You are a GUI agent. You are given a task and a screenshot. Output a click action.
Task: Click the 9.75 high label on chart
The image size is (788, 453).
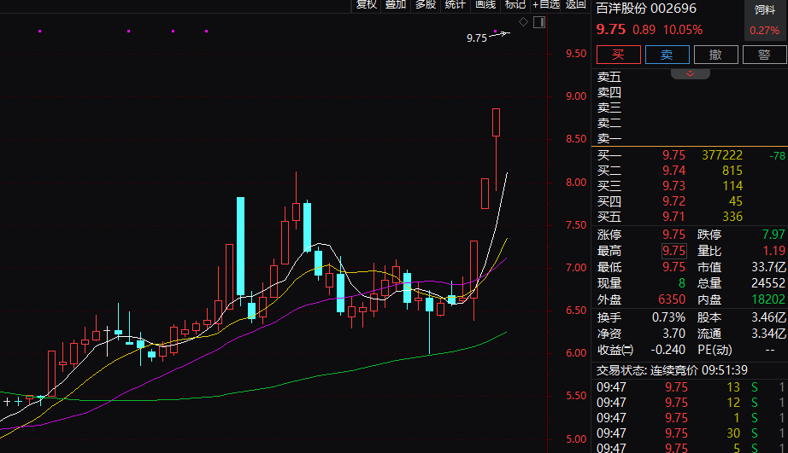tap(476, 38)
